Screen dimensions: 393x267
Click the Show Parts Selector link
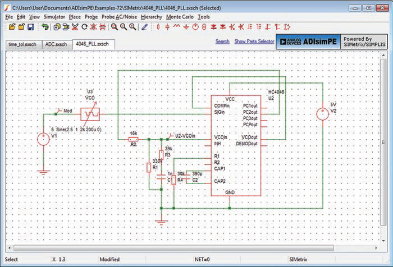254,42
